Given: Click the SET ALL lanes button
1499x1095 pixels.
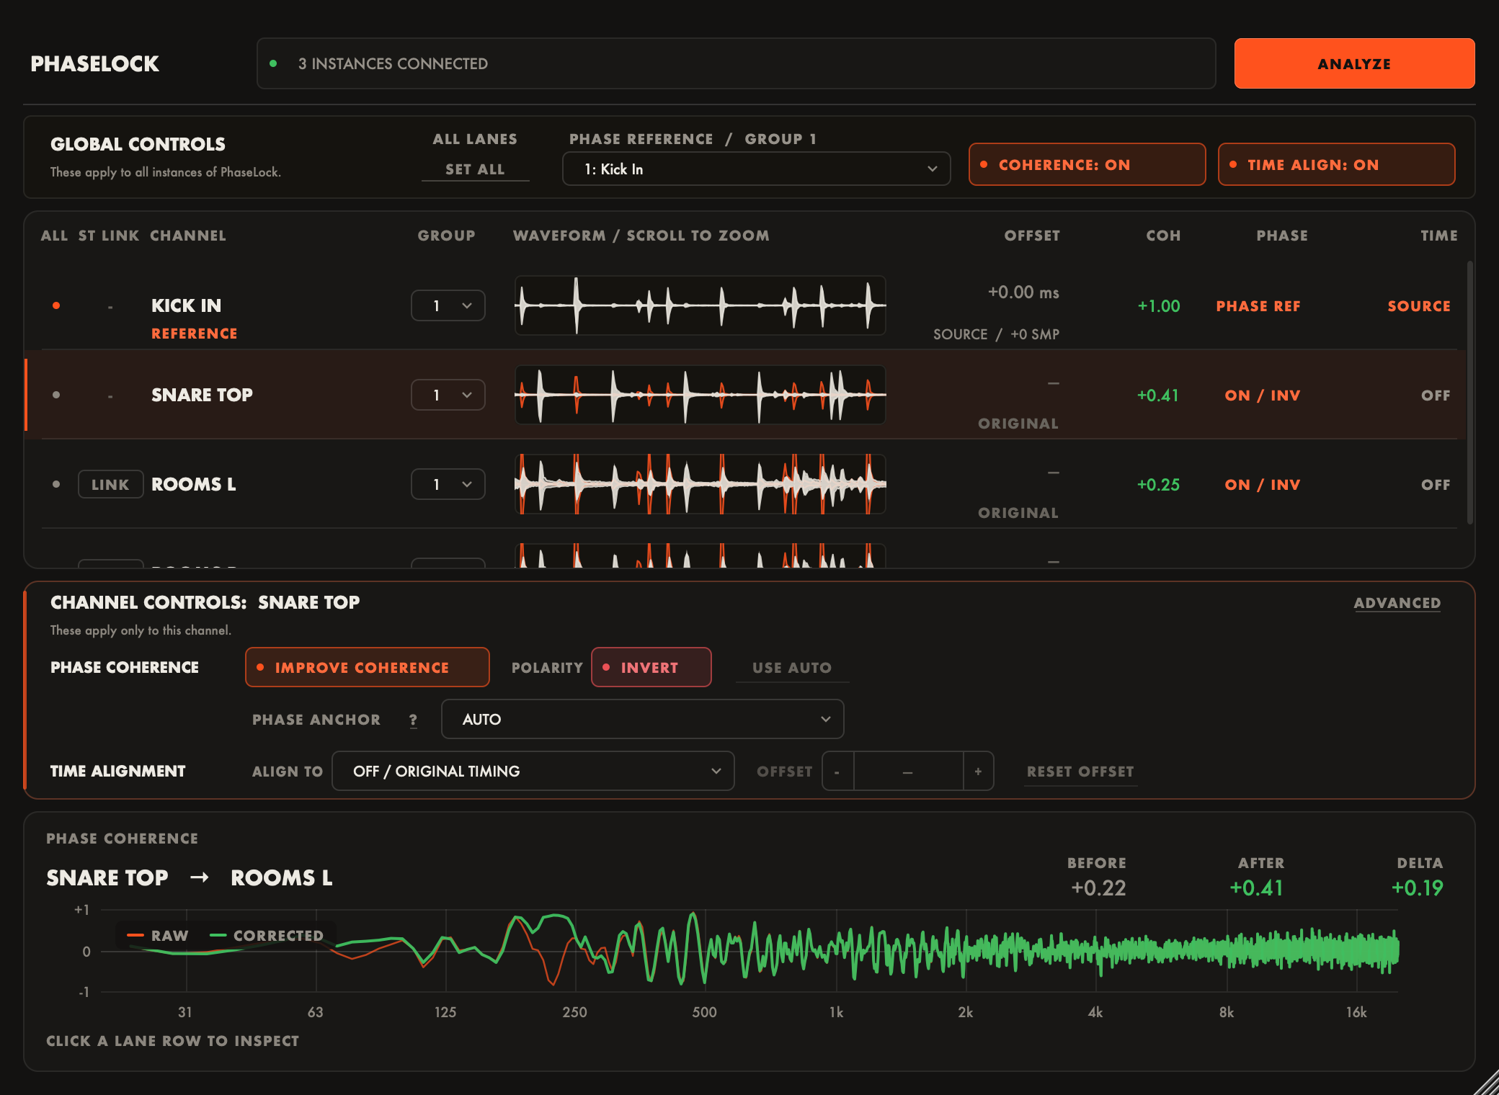Looking at the screenshot, I should (x=475, y=169).
